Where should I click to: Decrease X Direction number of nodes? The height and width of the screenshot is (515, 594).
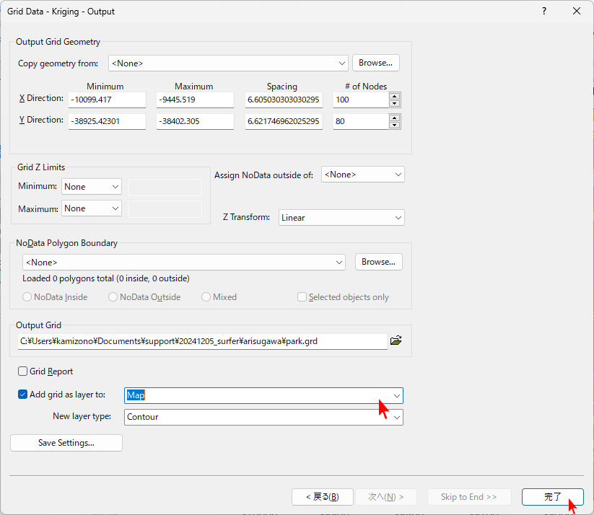tap(394, 104)
